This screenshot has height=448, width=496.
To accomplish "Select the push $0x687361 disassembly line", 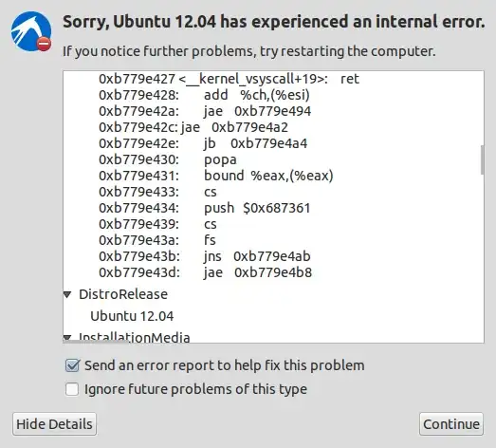I will (204, 208).
